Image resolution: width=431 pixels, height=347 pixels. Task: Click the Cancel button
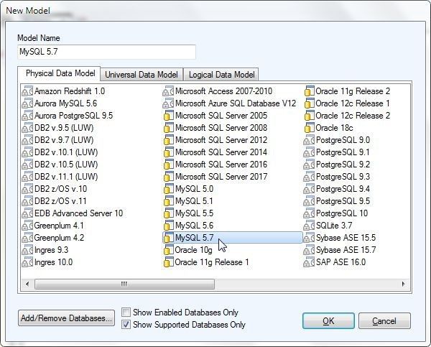[384, 321]
